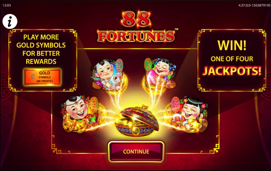Tap the golden treasure pot

(137, 121)
